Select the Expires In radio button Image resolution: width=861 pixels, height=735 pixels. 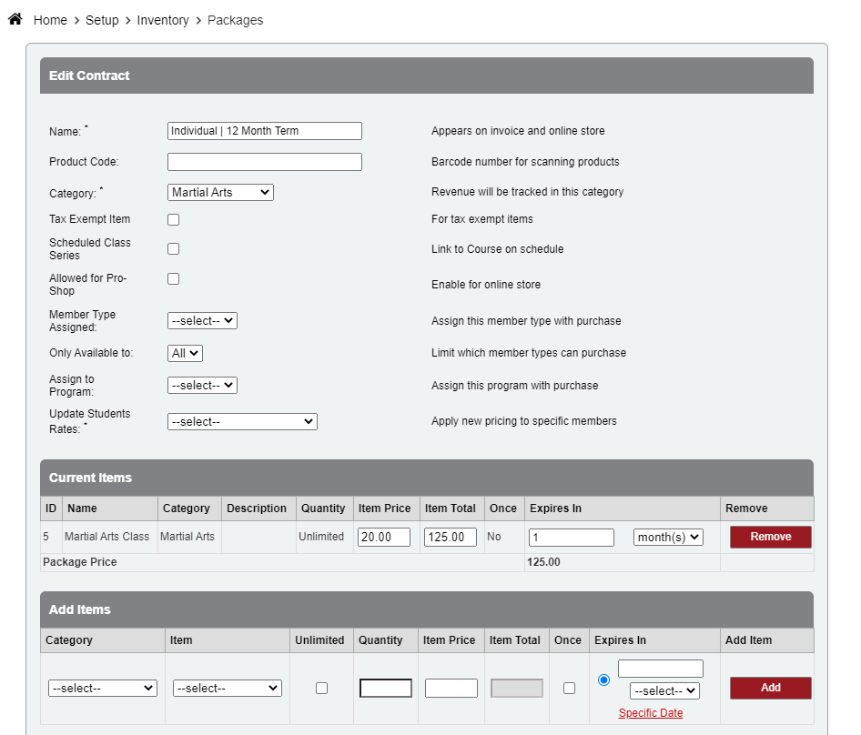coord(603,680)
